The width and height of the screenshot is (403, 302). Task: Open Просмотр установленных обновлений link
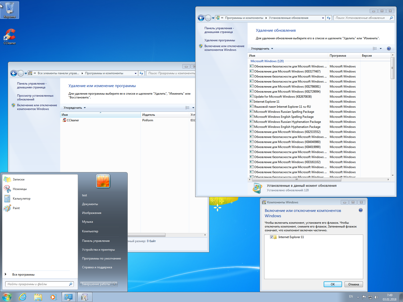[x=35, y=97]
